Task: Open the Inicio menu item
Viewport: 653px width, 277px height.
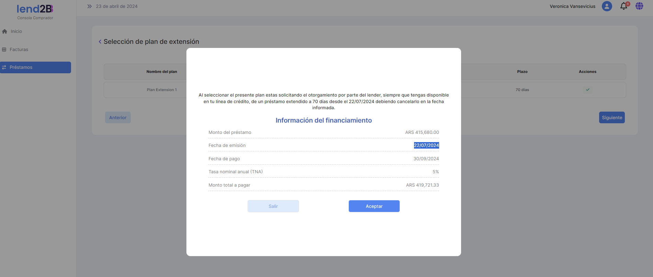Action: click(16, 32)
